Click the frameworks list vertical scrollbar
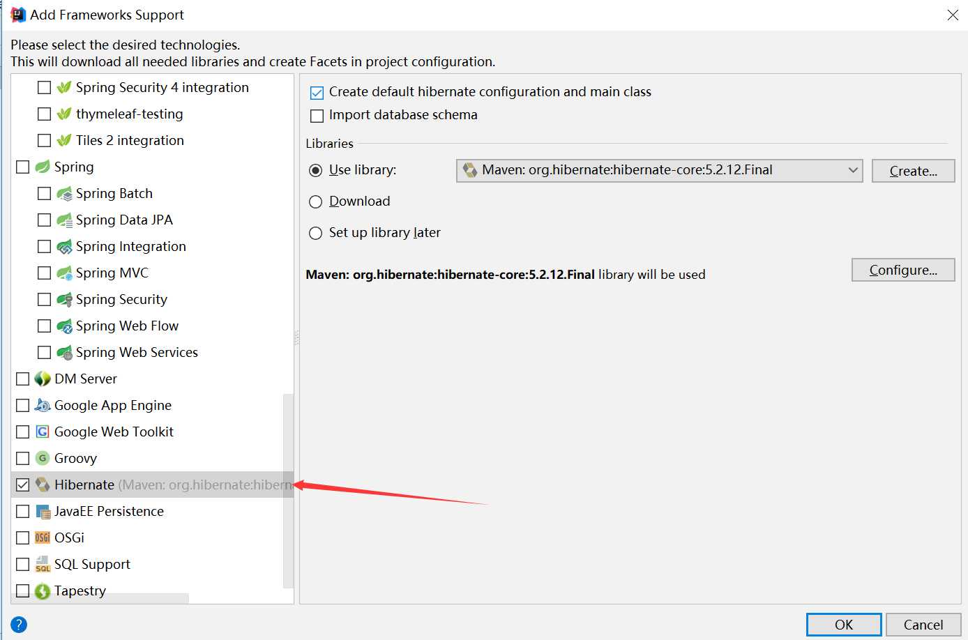Screen dimensions: 968x640 pos(288,491)
